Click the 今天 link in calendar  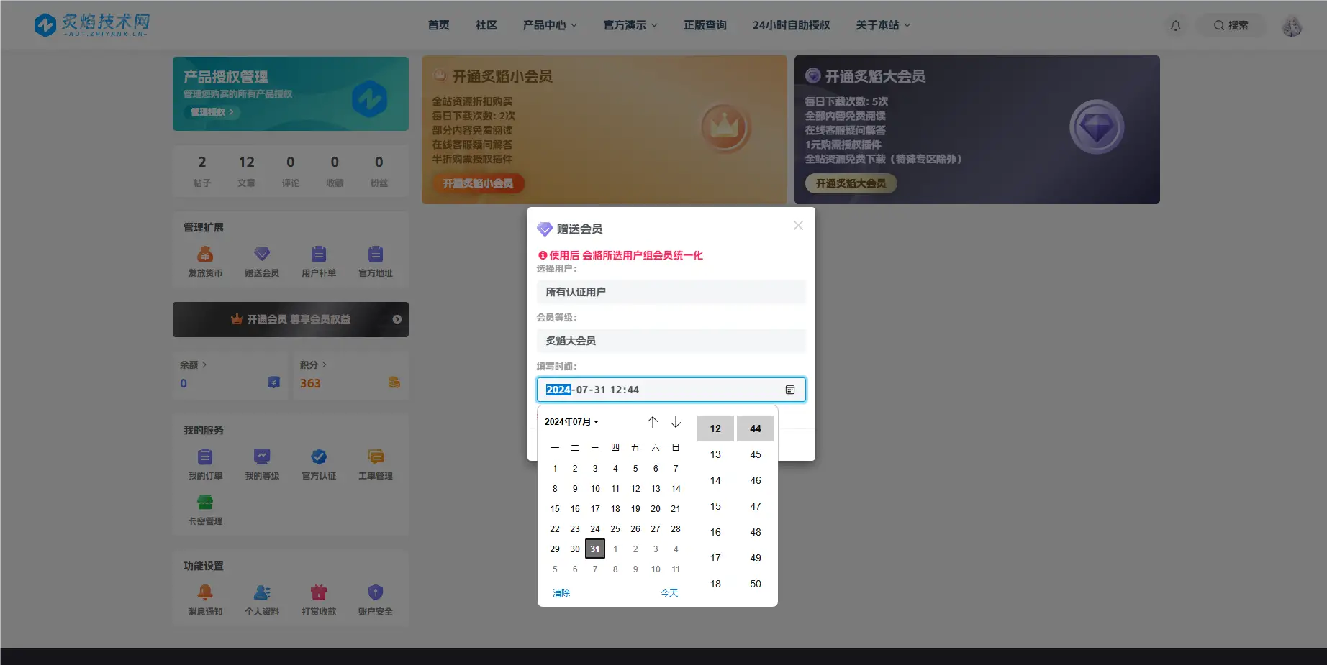pyautogui.click(x=669, y=593)
